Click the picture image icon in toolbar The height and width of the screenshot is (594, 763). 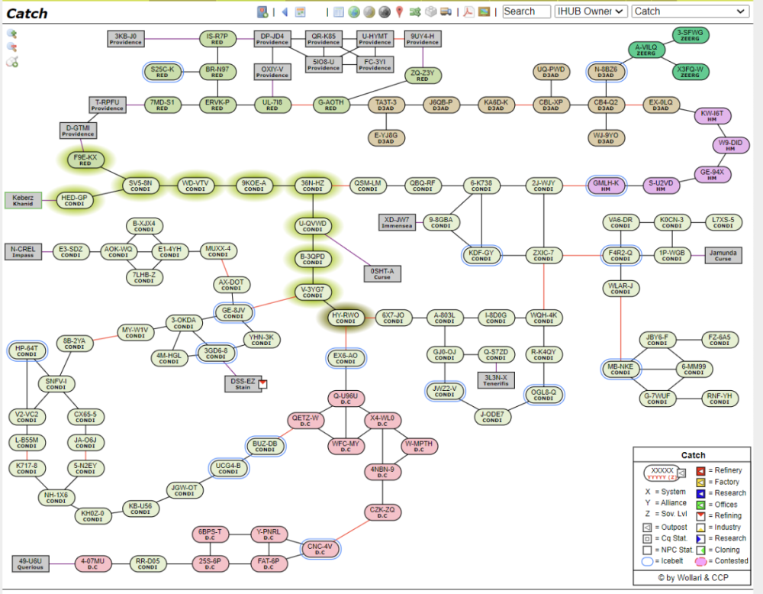point(484,11)
